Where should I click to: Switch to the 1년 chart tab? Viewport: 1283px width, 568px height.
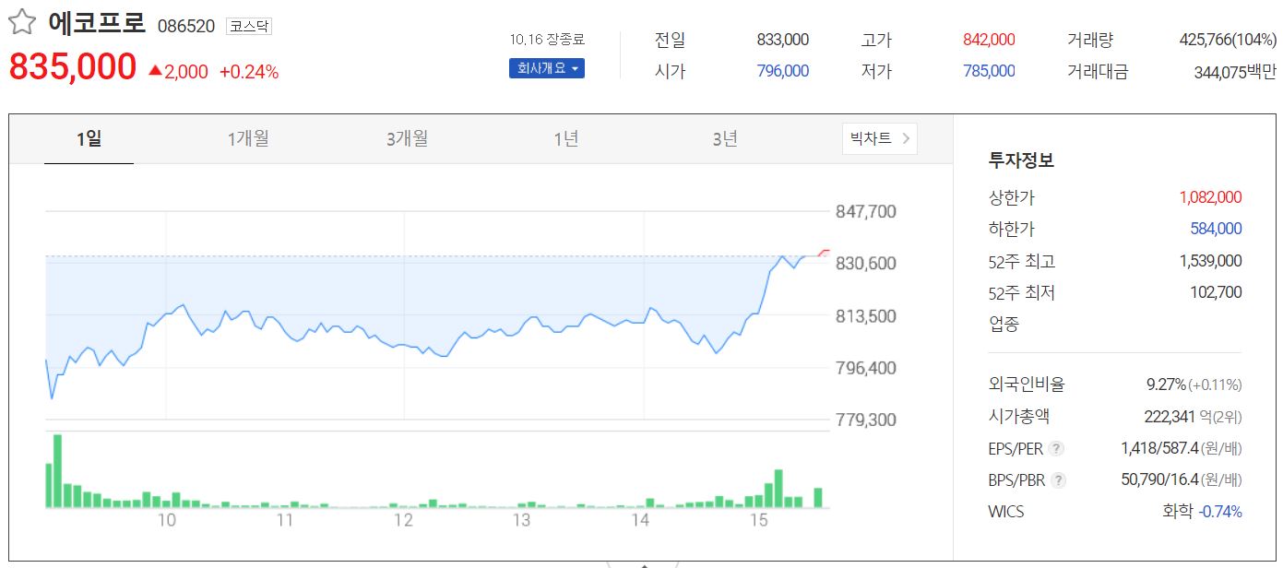click(565, 139)
